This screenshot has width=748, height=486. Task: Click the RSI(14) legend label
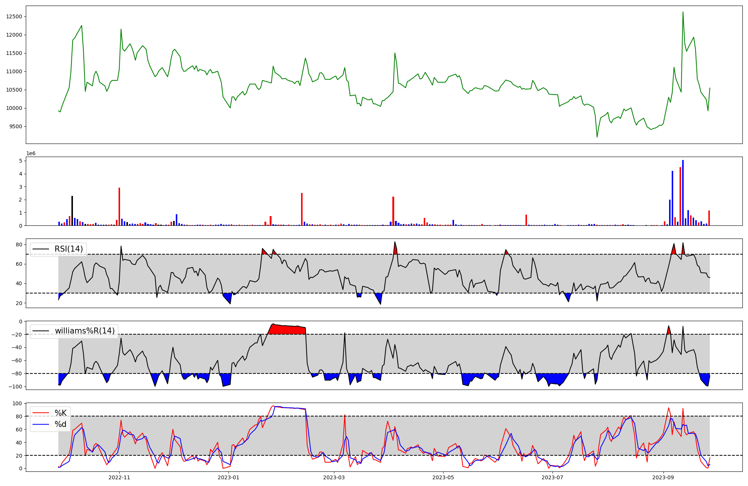(69, 249)
